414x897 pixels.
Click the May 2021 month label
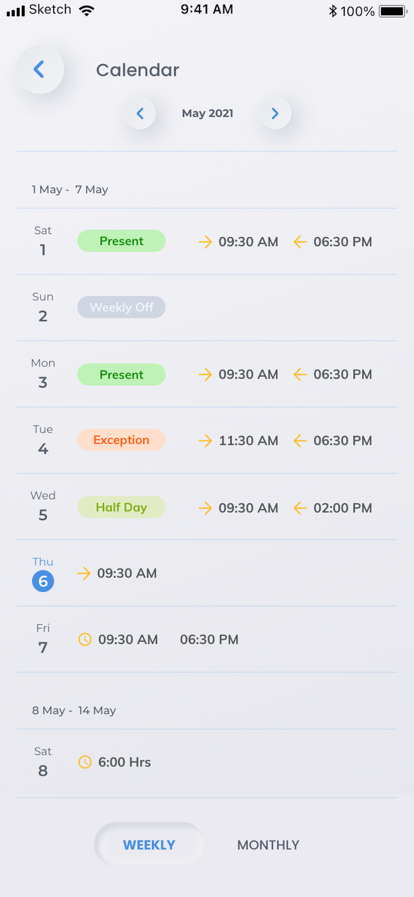(x=207, y=113)
